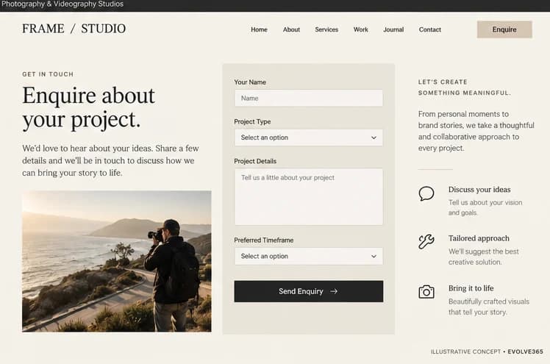Submit the form with Send Enquiry
Image resolution: width=550 pixels, height=364 pixels.
tap(309, 291)
